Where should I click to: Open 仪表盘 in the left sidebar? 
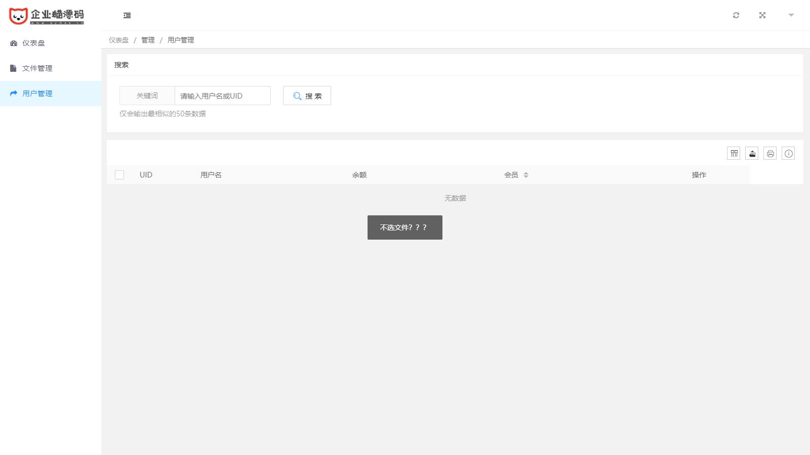(x=33, y=43)
